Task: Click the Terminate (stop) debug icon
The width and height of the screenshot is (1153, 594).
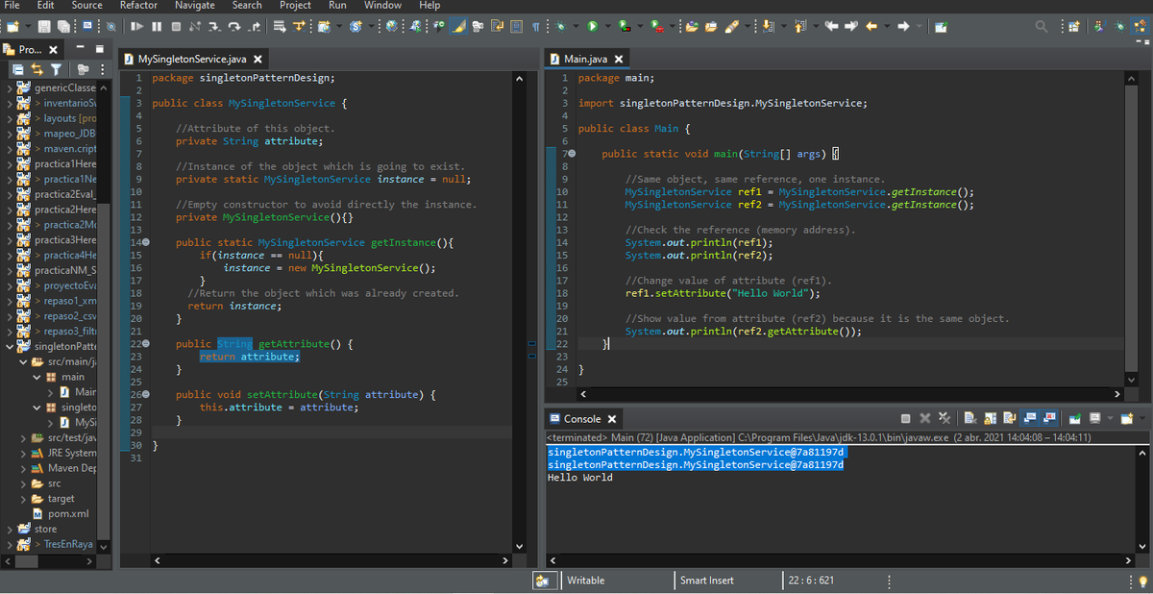Action: (176, 26)
